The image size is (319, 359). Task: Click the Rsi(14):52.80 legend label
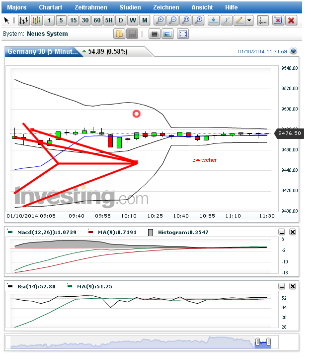click(x=36, y=287)
